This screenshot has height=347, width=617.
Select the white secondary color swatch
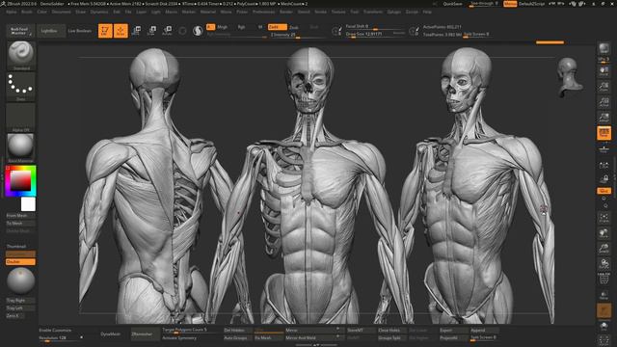tap(28, 204)
